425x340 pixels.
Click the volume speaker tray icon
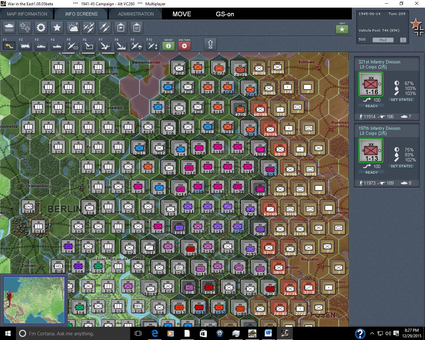click(x=388, y=333)
